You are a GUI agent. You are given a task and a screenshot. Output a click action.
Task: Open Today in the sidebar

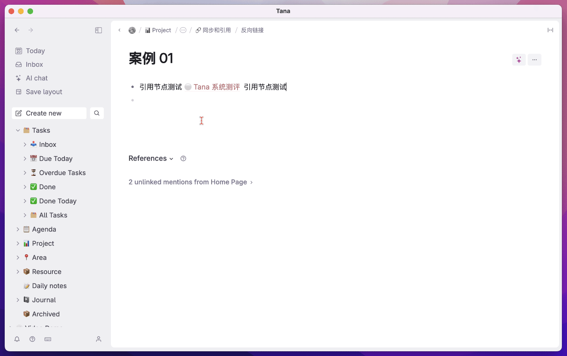pos(35,51)
